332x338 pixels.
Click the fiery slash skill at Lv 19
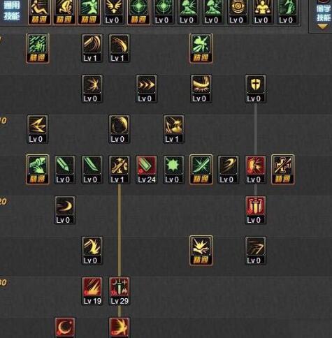coord(92,291)
